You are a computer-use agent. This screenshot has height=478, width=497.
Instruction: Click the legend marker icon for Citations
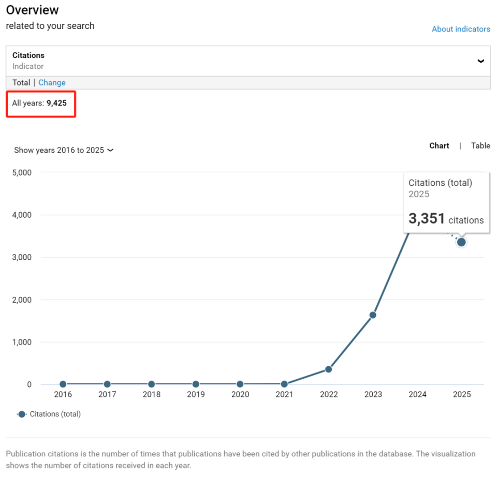(22, 414)
